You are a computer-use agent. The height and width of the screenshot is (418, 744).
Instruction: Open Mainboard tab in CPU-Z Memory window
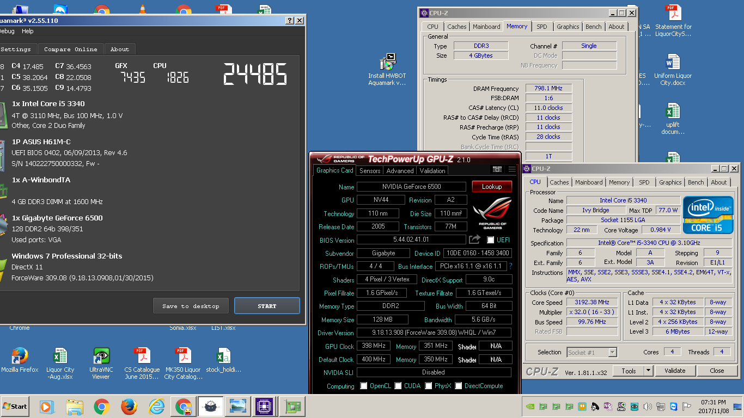click(x=486, y=27)
